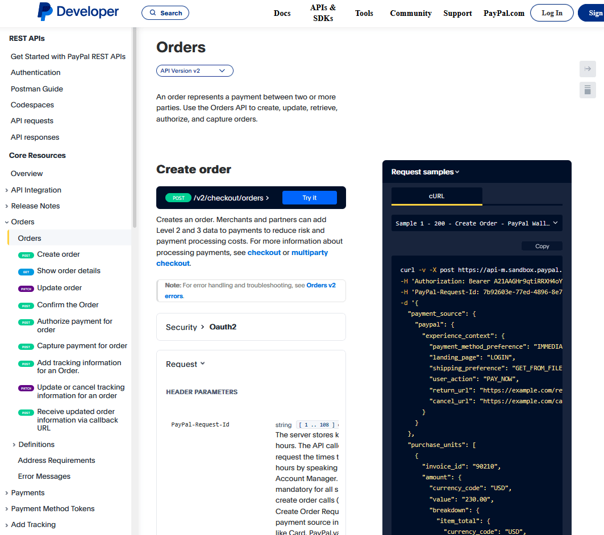Switch to the cURL tab
The width and height of the screenshot is (604, 535).
tap(436, 196)
